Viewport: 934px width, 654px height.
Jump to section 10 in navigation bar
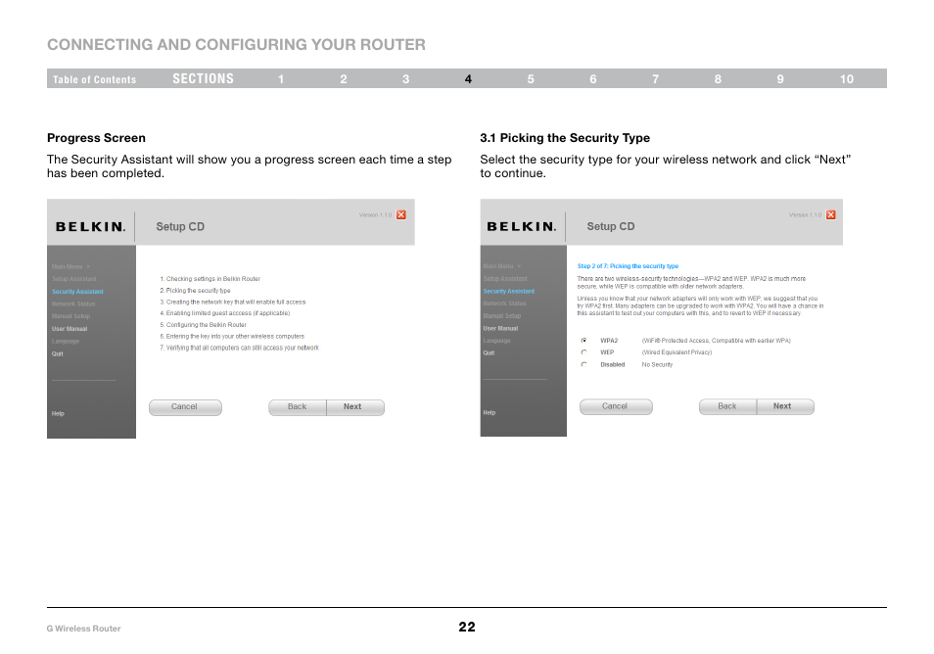tap(847, 79)
